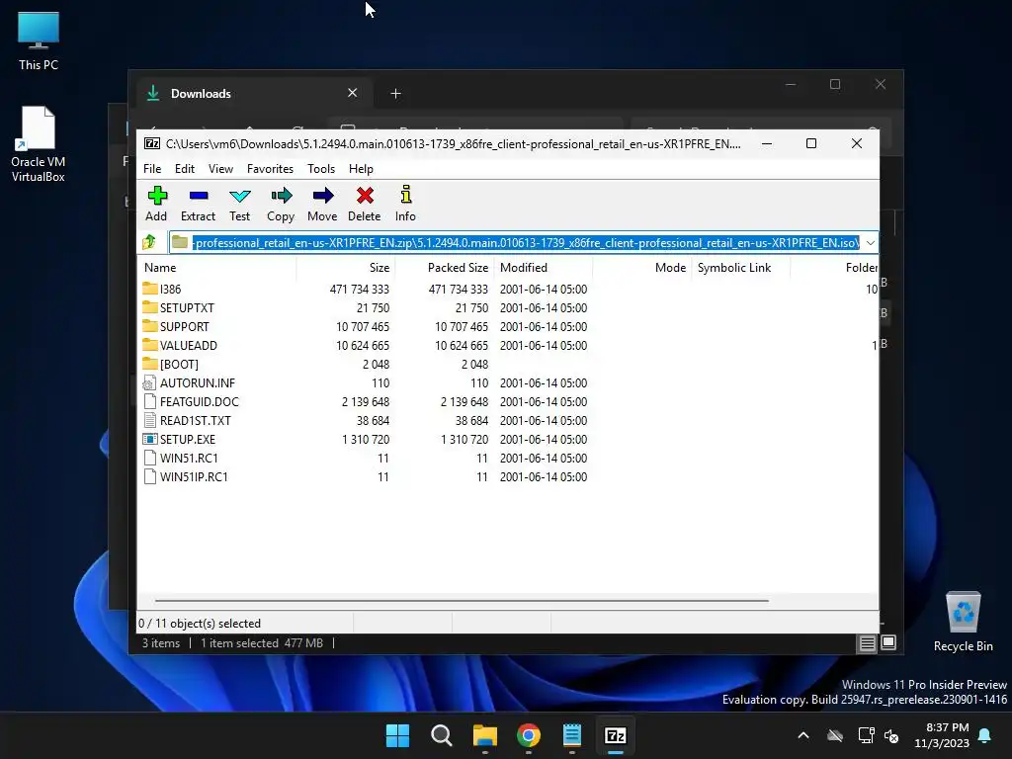Open the File menu
The image size is (1012, 759).
click(152, 168)
